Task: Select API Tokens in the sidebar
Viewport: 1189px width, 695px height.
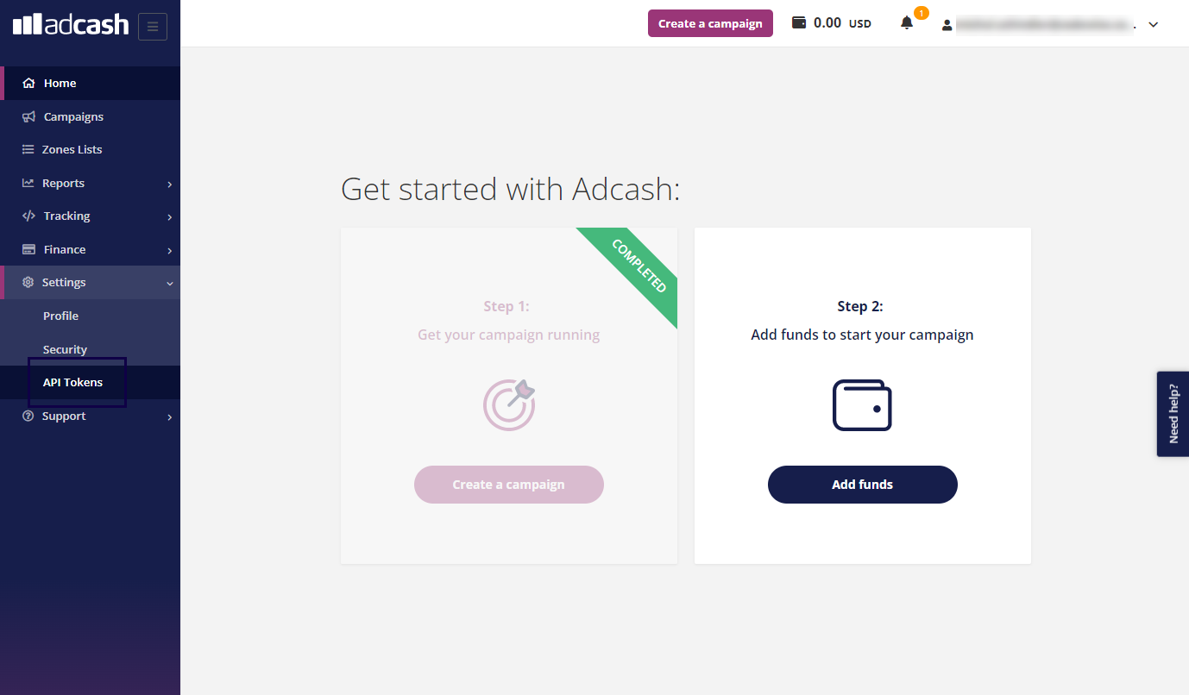Action: tap(73, 382)
